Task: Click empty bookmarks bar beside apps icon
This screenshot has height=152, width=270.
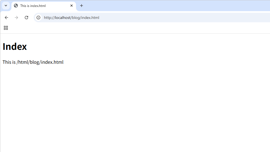Action: (x=111, y=28)
